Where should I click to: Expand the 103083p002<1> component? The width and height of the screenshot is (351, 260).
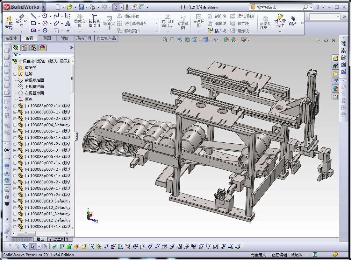click(15, 106)
